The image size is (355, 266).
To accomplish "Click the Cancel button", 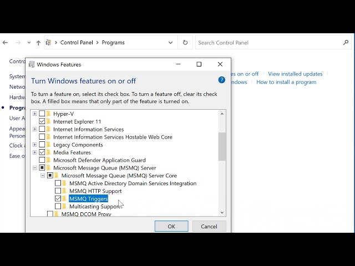I will pyautogui.click(x=209, y=226).
